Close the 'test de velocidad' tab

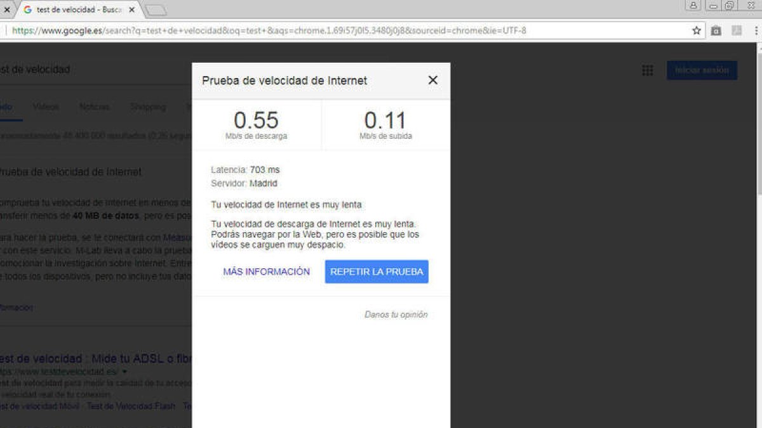coord(132,10)
